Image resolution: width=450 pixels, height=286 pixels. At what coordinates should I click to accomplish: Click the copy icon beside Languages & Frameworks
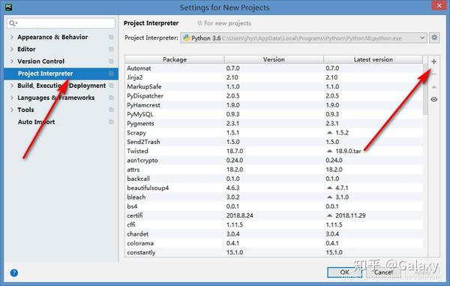(111, 98)
